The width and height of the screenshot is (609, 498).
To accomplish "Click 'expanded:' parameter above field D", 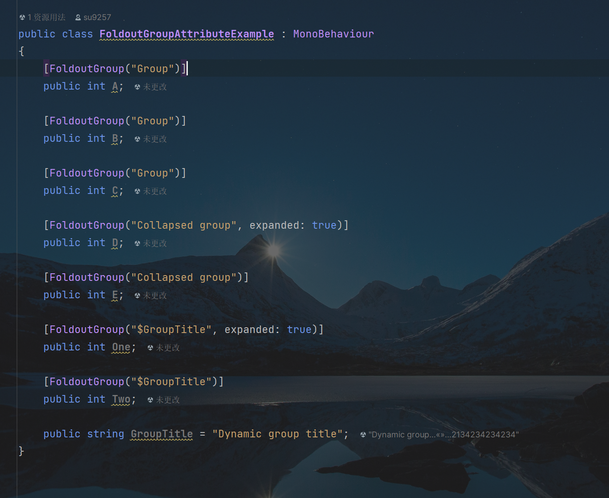I will tap(277, 225).
